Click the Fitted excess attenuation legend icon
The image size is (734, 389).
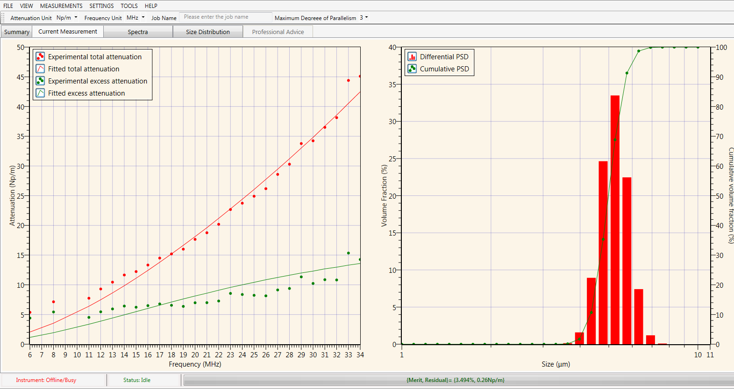pyautogui.click(x=41, y=93)
